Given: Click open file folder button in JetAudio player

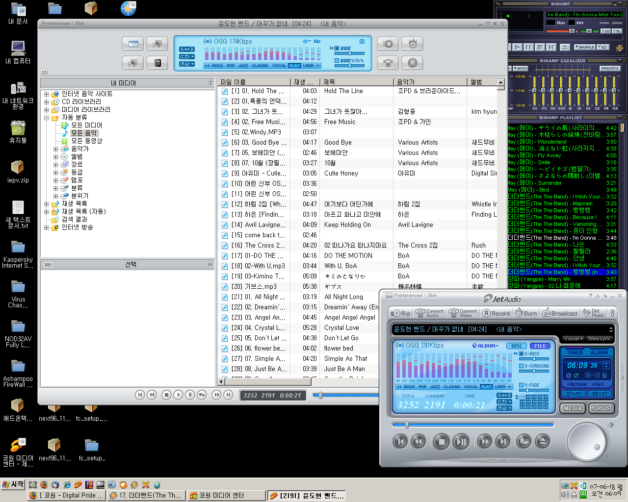Looking at the screenshot, I should coord(524,442).
